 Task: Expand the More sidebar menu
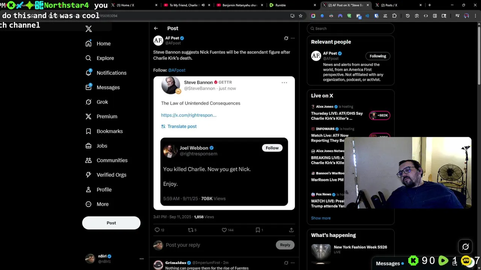pos(97,204)
